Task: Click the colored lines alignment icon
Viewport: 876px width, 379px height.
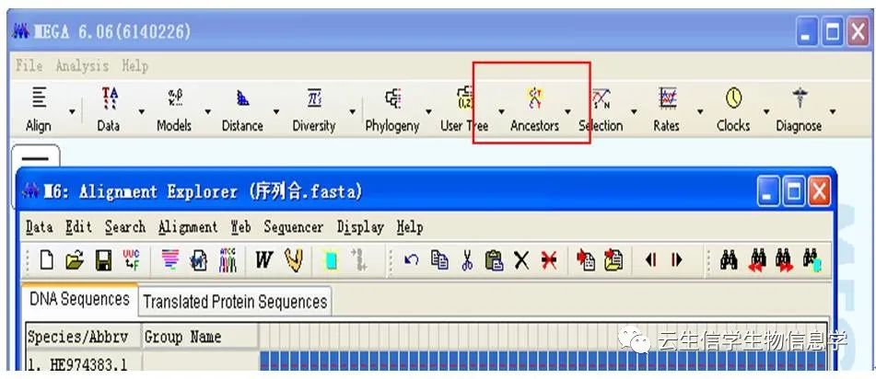Action: [170, 260]
